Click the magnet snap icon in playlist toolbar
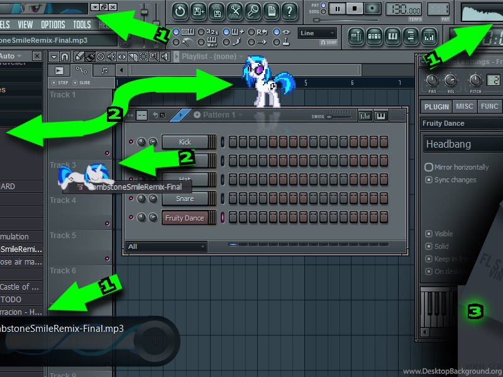The width and height of the screenshot is (503, 377). pos(65,57)
